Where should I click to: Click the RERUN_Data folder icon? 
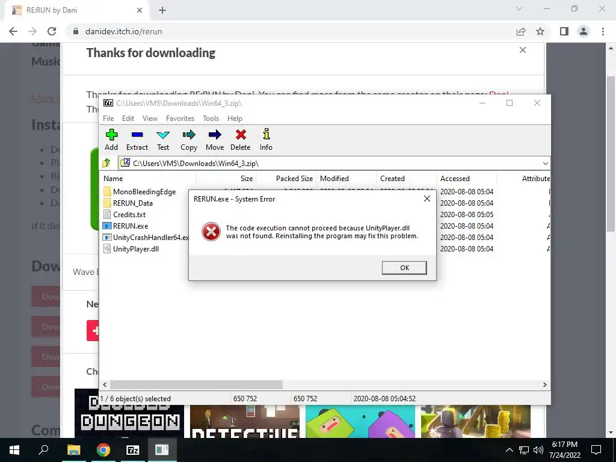pos(107,203)
